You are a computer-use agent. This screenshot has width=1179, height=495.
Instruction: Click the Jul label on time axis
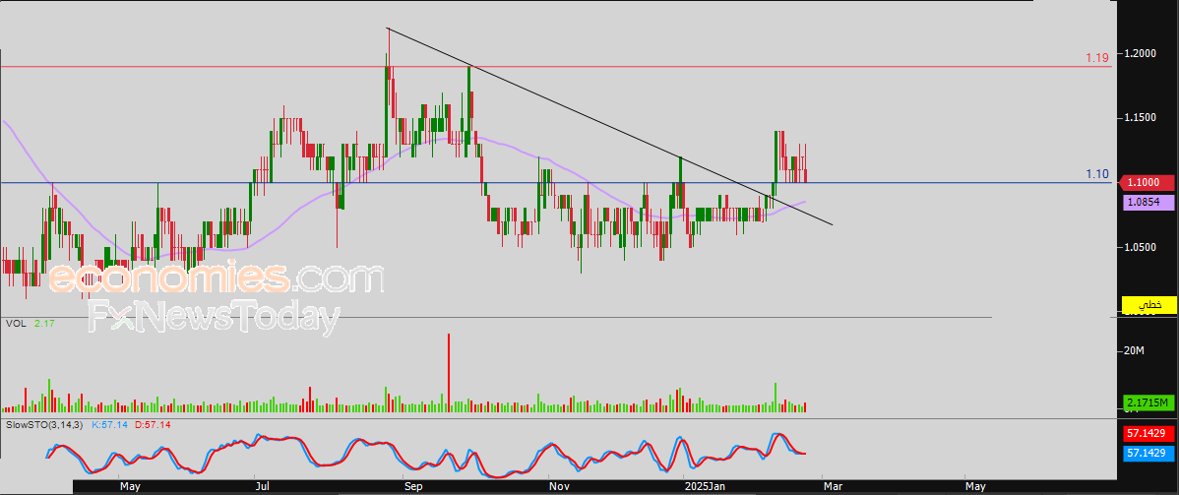click(263, 487)
